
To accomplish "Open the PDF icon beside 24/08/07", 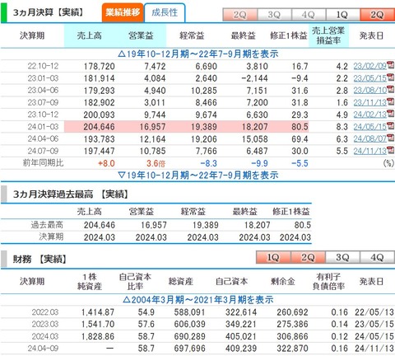I will point(391,138).
